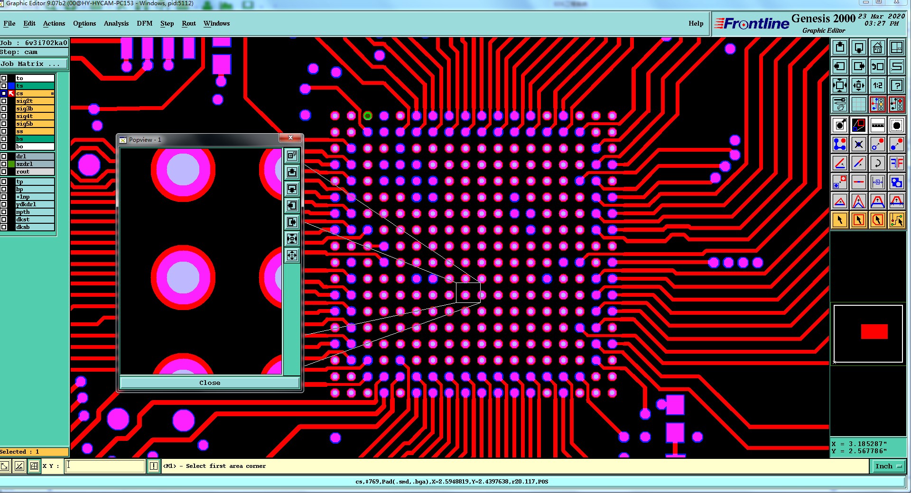The width and height of the screenshot is (911, 493).
Task: Select the mirror F tool
Action: pos(897,164)
